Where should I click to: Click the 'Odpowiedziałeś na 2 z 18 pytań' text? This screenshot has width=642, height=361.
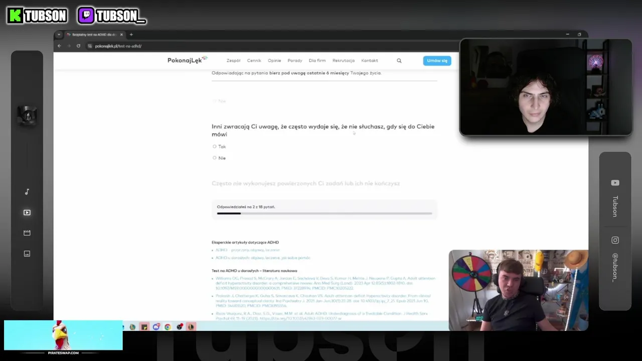coord(246,207)
